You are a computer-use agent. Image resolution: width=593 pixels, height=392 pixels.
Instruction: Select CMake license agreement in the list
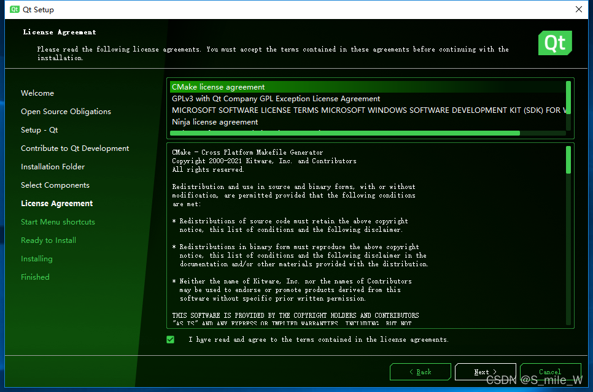click(368, 87)
